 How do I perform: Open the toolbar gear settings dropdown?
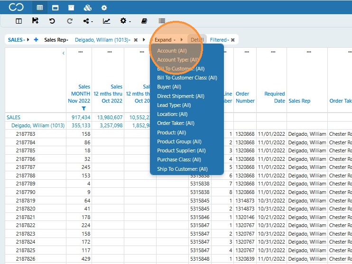tap(125, 21)
